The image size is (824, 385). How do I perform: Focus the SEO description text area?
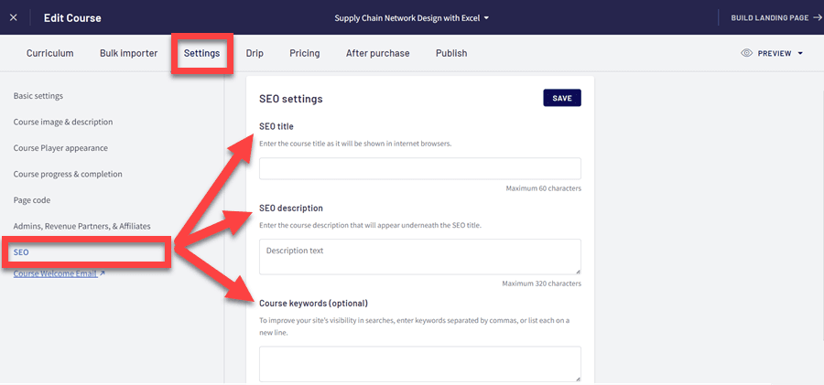[420, 256]
